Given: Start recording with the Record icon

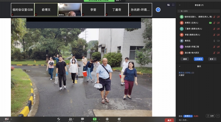Looking at the screenshot, I should 107,119.
